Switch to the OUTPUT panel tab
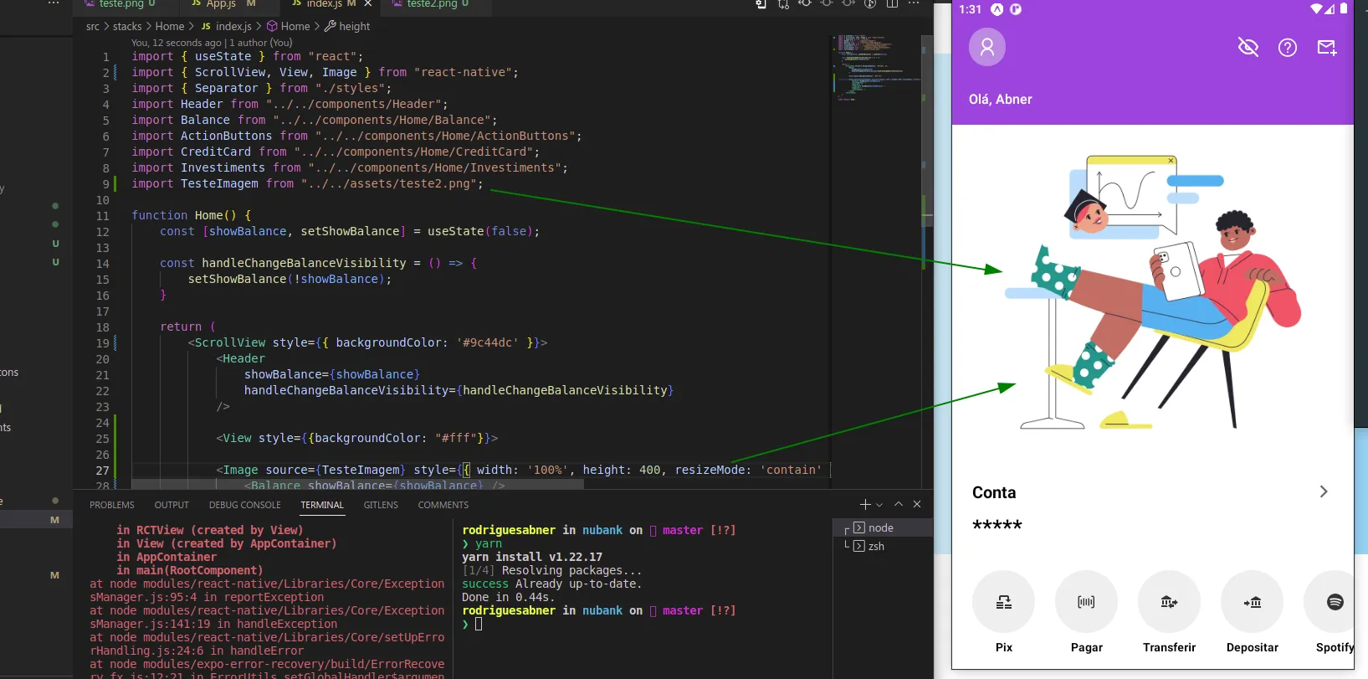The image size is (1368, 679). (x=172, y=505)
